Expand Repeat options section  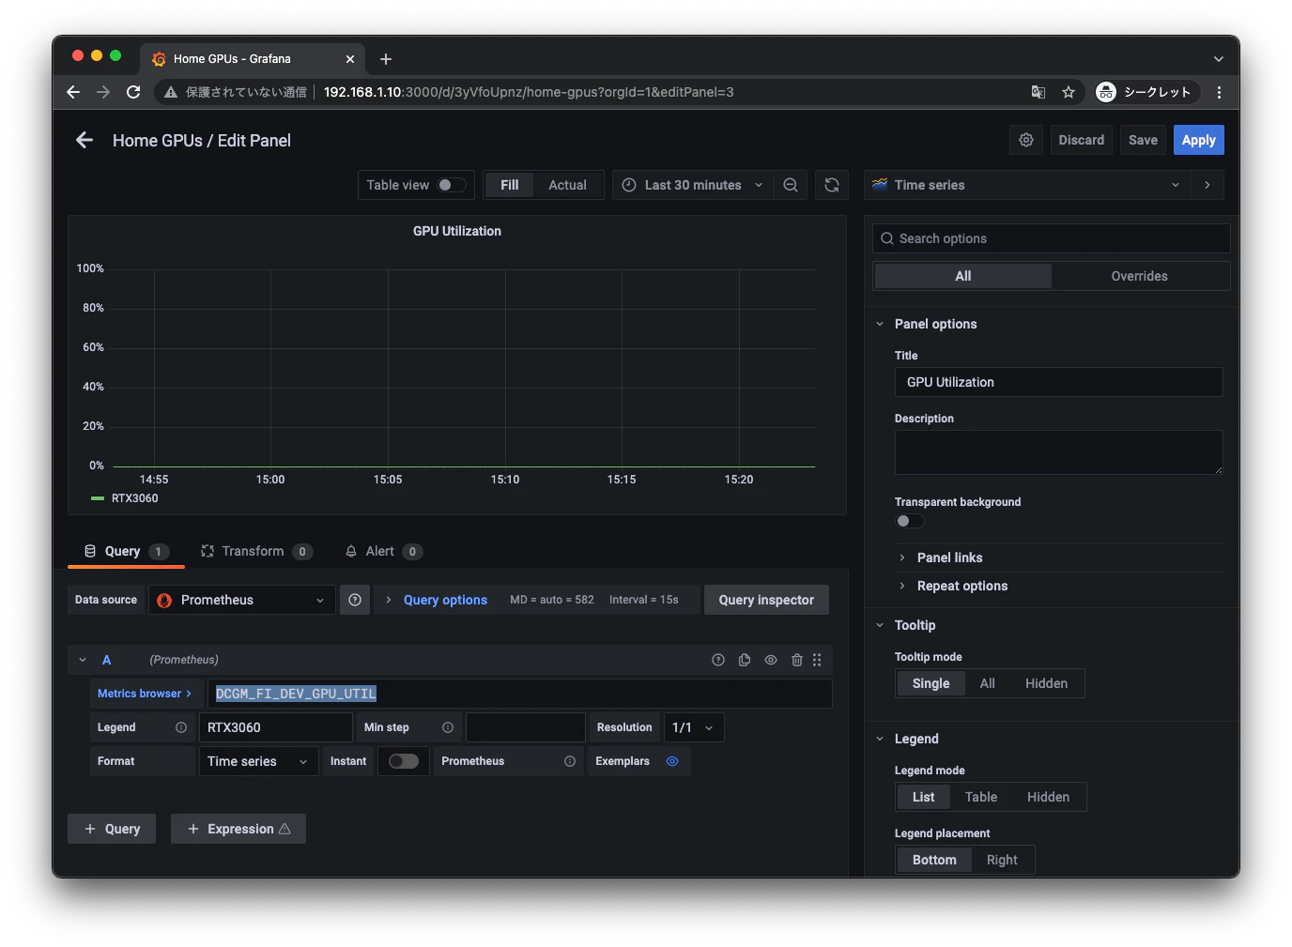coord(961,586)
